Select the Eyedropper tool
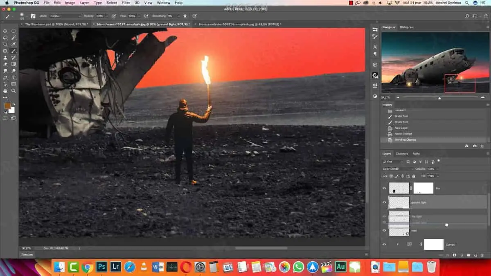This screenshot has width=491, height=276. pyautogui.click(x=14, y=44)
